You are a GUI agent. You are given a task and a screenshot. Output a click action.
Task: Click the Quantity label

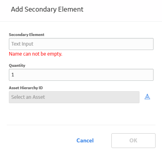17,66
